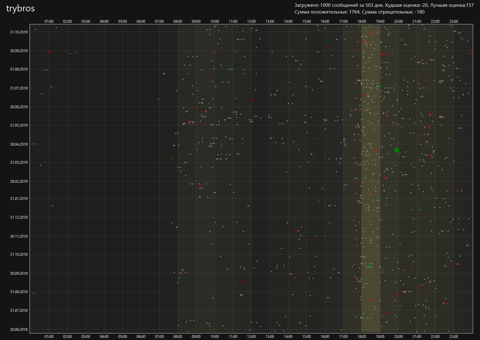Click the green dot on the 31.08.2019 line
This screenshot has height=340, width=480.
(229, 69)
